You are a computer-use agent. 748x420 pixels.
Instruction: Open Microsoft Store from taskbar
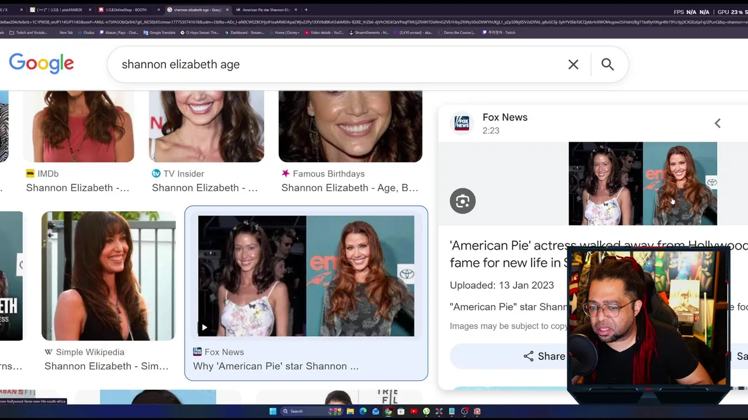pyautogui.click(x=401, y=411)
